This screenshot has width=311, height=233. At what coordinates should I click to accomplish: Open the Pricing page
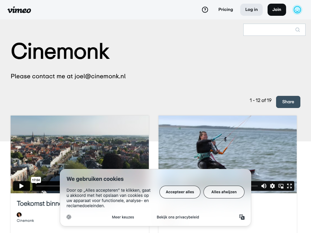click(x=226, y=9)
